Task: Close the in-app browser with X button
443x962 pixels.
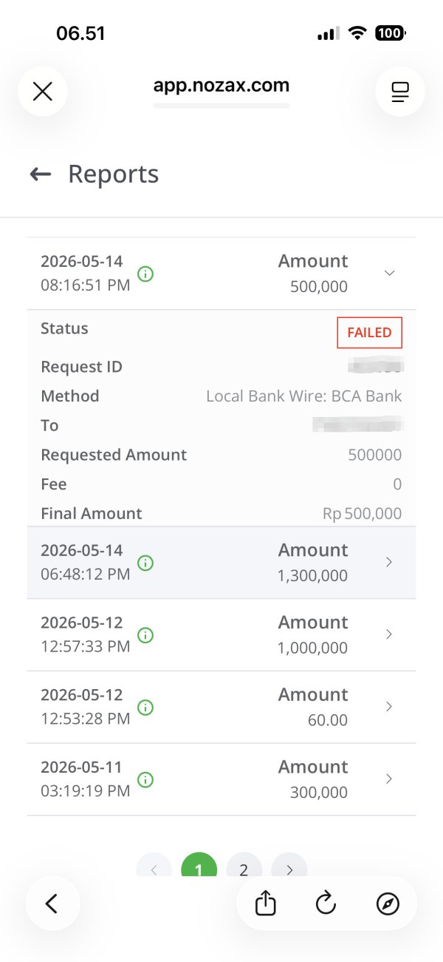Action: (x=43, y=91)
